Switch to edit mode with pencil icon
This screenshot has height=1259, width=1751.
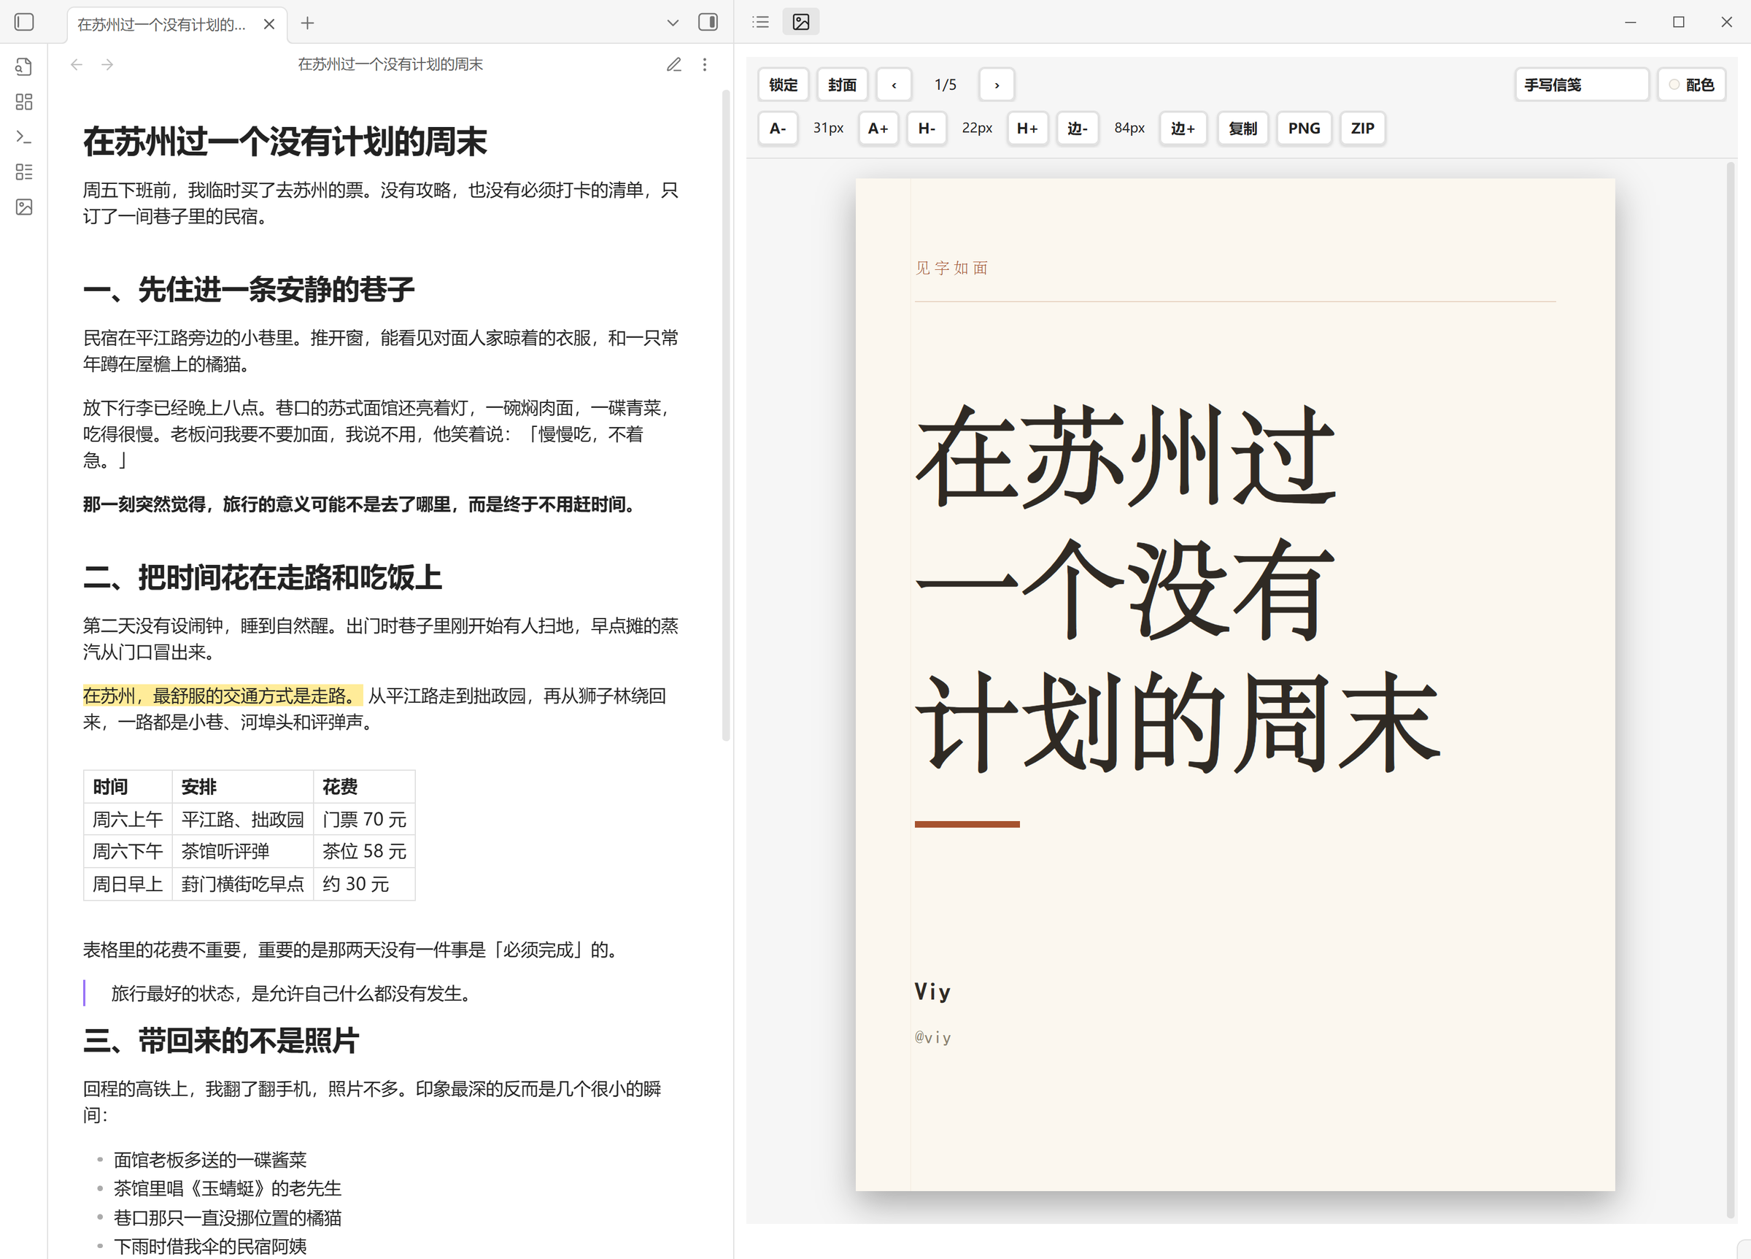674,65
